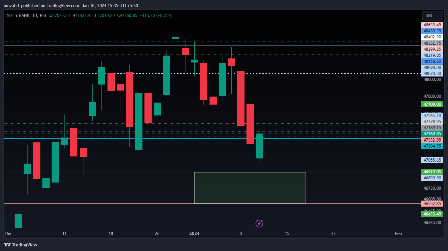Image resolution: width=448 pixels, height=251 pixels.
Task: Click the red 47332.85 price label
Action: tap(432, 140)
